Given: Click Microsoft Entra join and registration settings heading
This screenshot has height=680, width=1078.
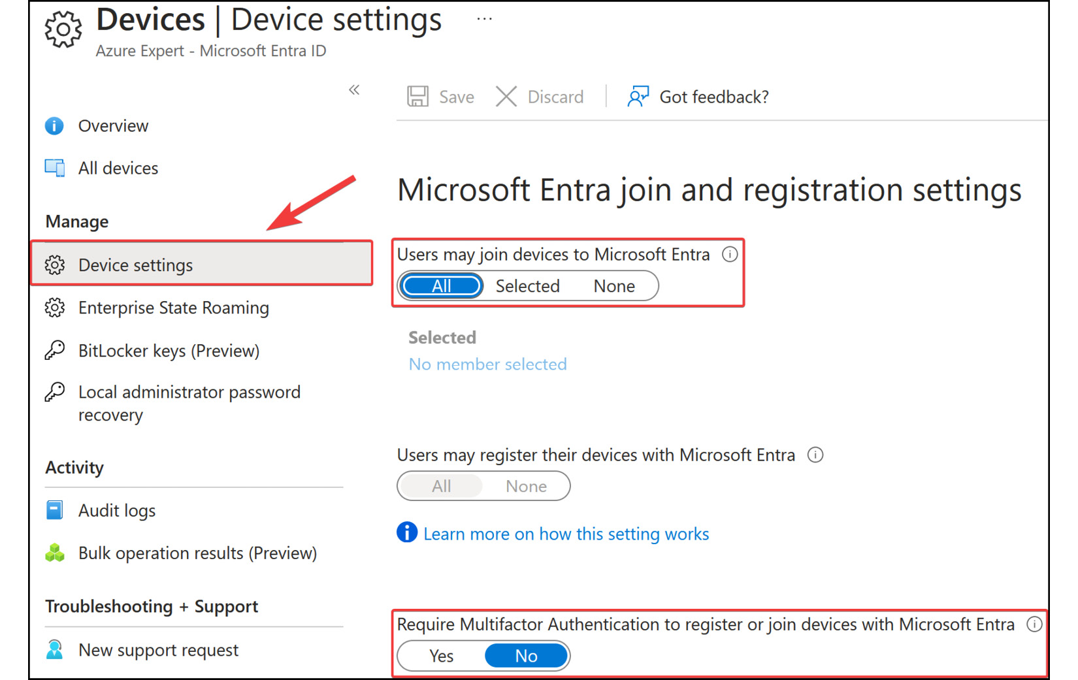Looking at the screenshot, I should pyautogui.click(x=710, y=190).
